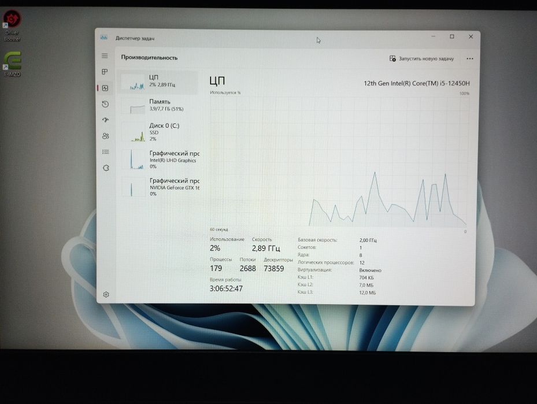Open Task Manager settings gear
Viewport: 537px width, 404px height.
point(106,294)
